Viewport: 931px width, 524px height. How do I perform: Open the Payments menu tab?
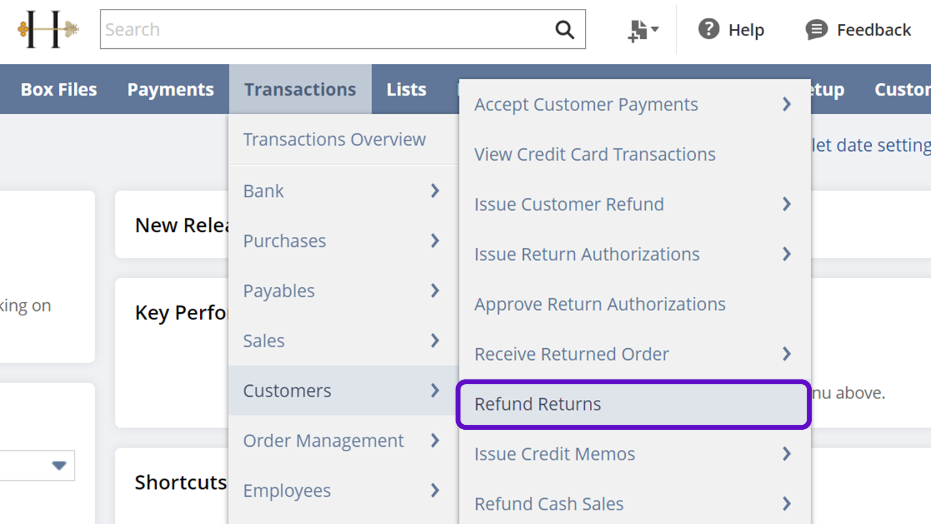(170, 89)
